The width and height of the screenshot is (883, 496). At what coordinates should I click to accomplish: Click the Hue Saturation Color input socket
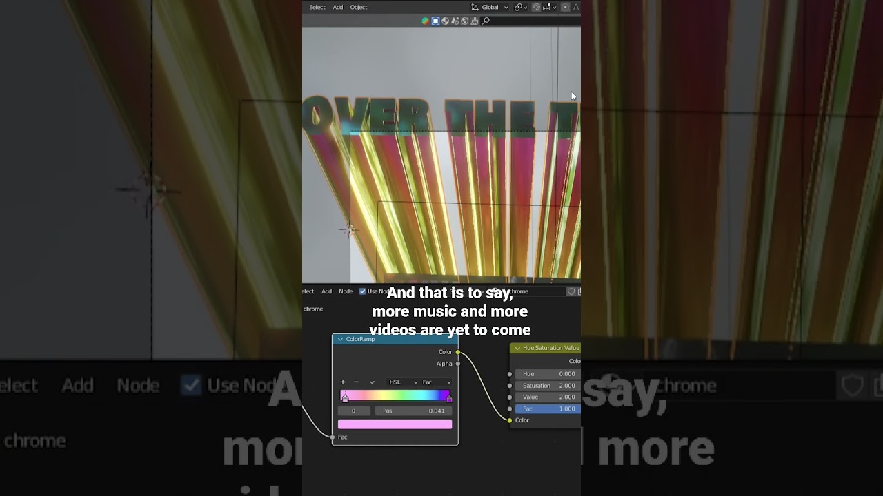(x=510, y=420)
